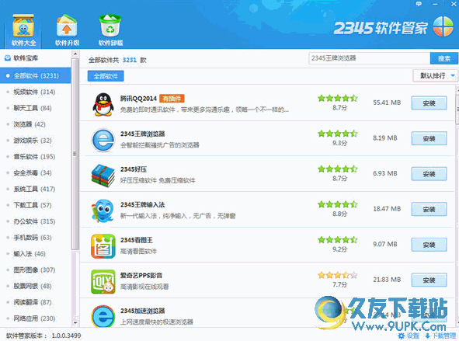
Task: Click the 2345加速浏览器 icon
Action: click(103, 316)
